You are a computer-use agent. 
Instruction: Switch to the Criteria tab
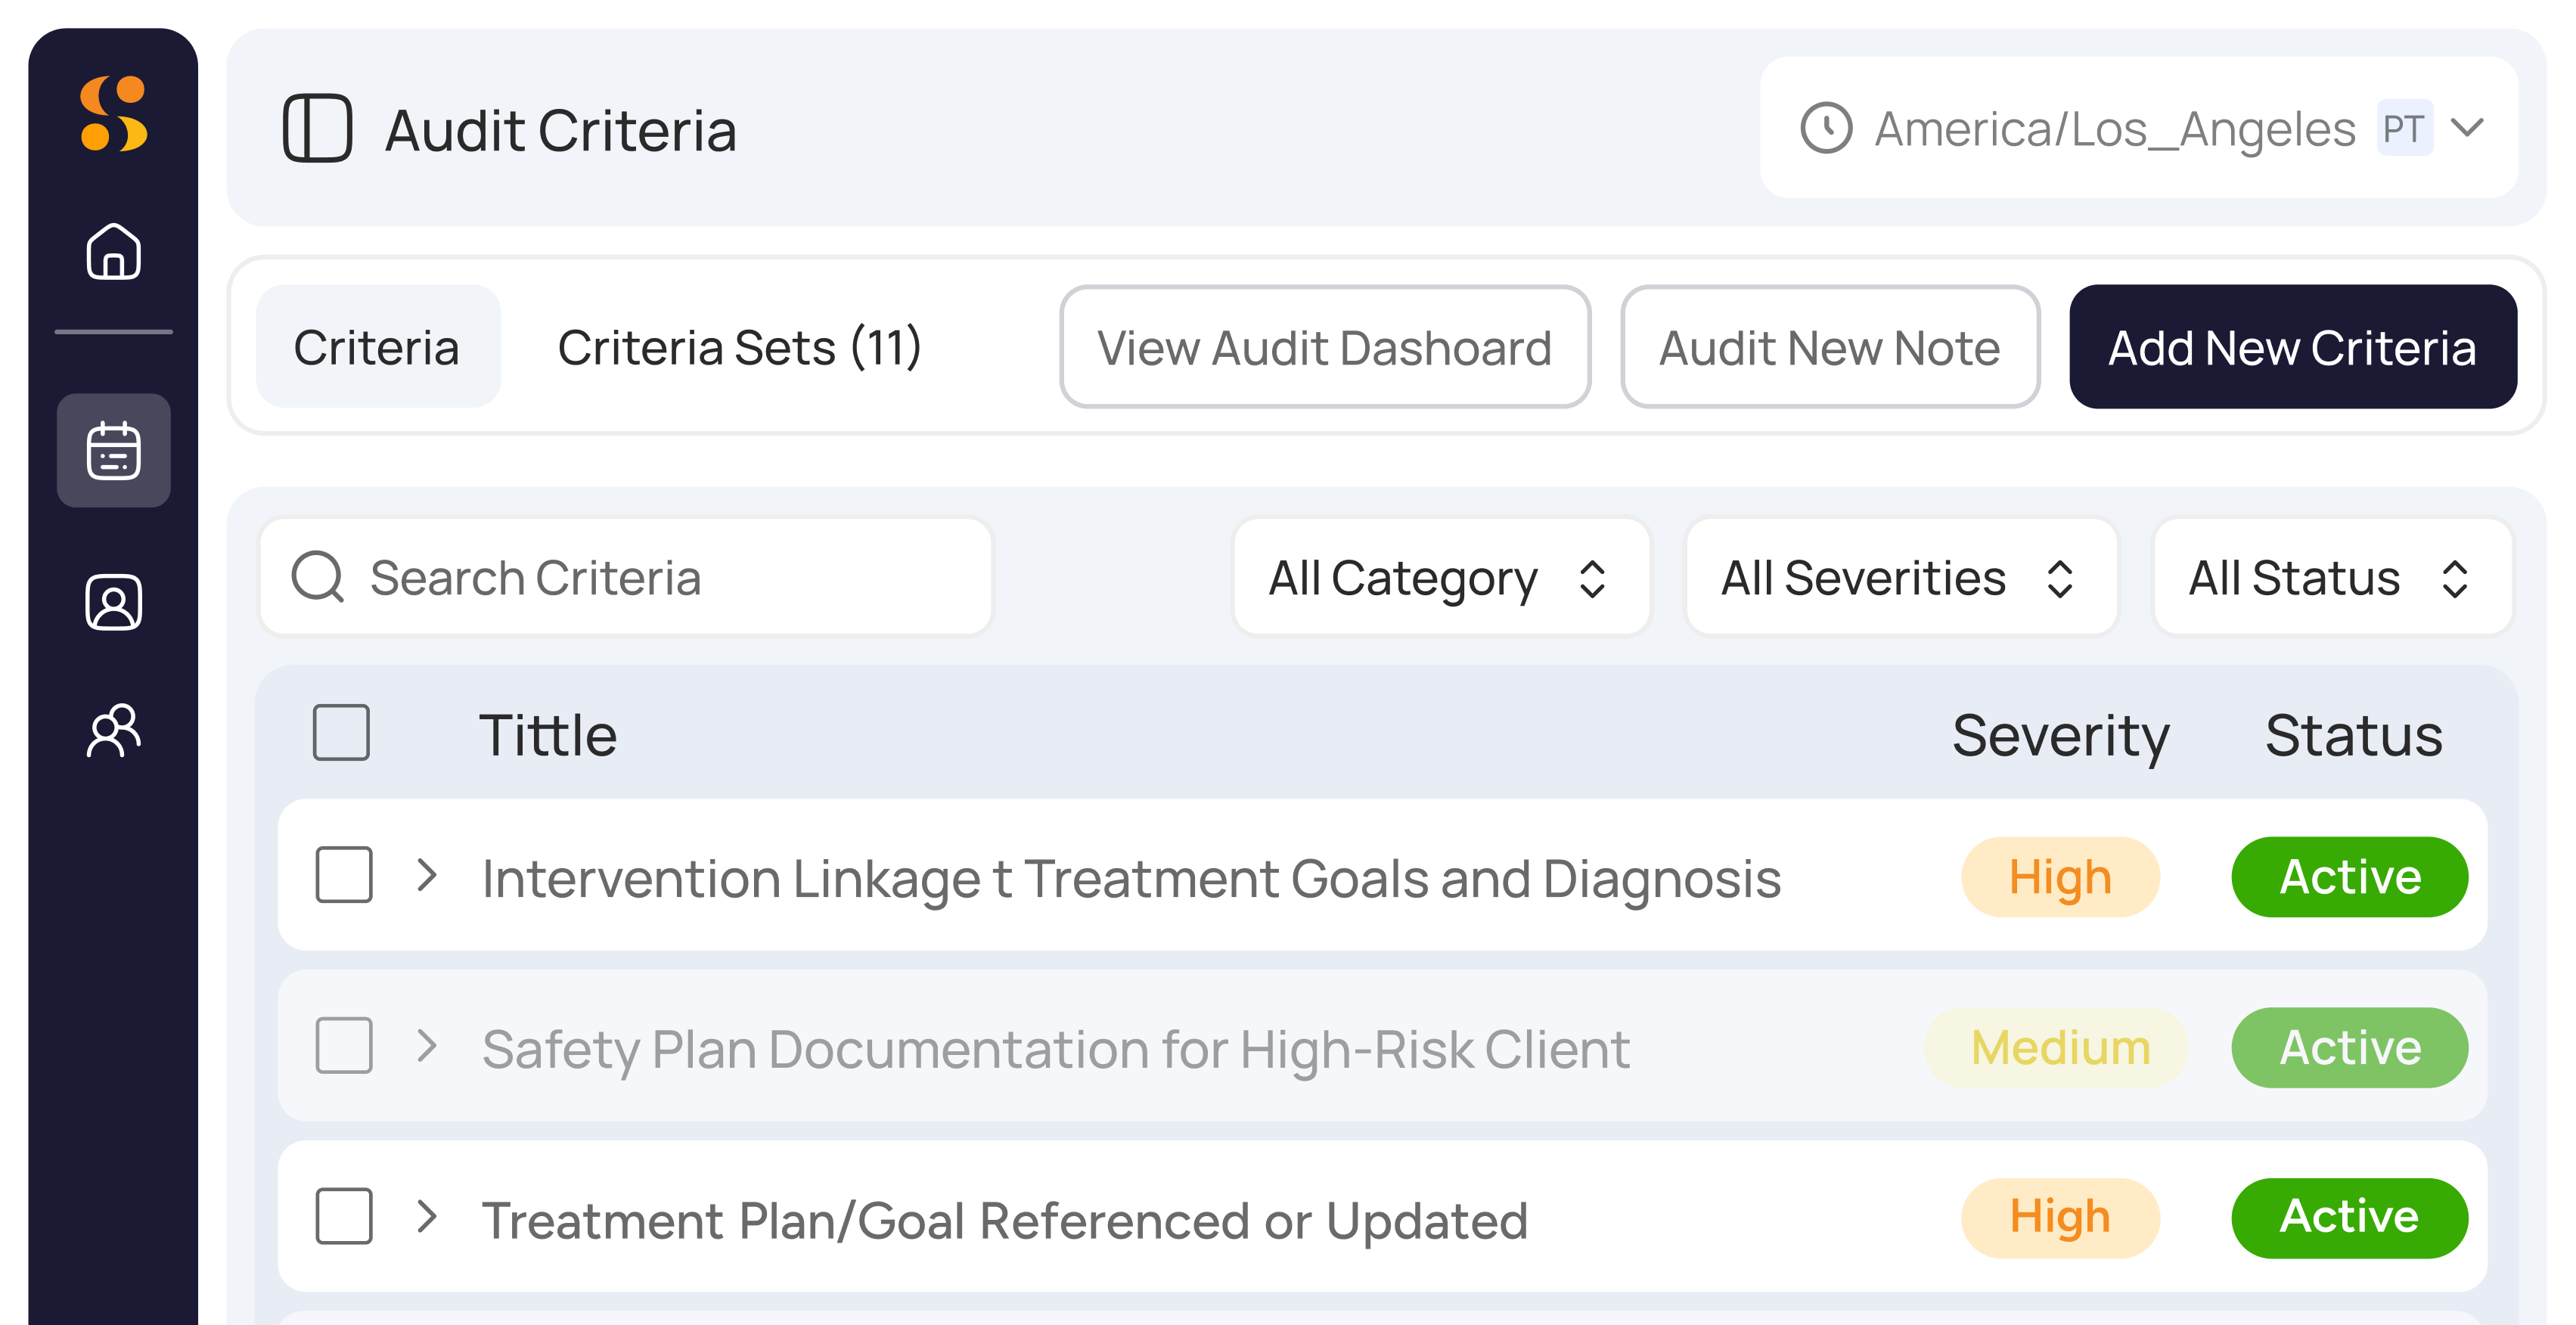coord(377,347)
